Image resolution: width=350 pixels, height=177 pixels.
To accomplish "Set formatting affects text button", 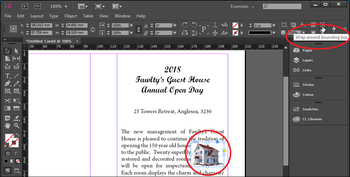I will (x=16, y=154).
